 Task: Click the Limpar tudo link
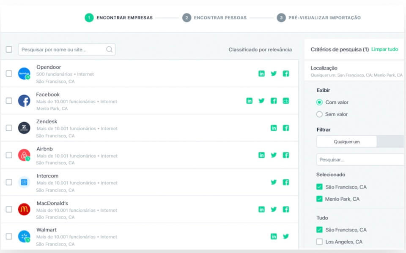click(x=384, y=49)
